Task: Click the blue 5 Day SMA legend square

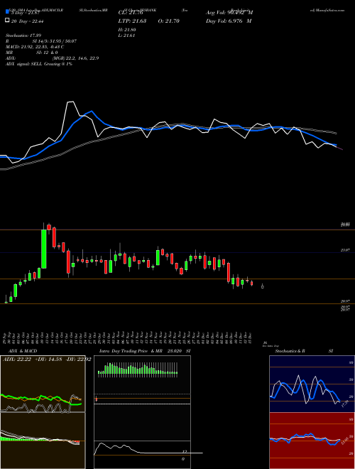Action: pos(7,12)
